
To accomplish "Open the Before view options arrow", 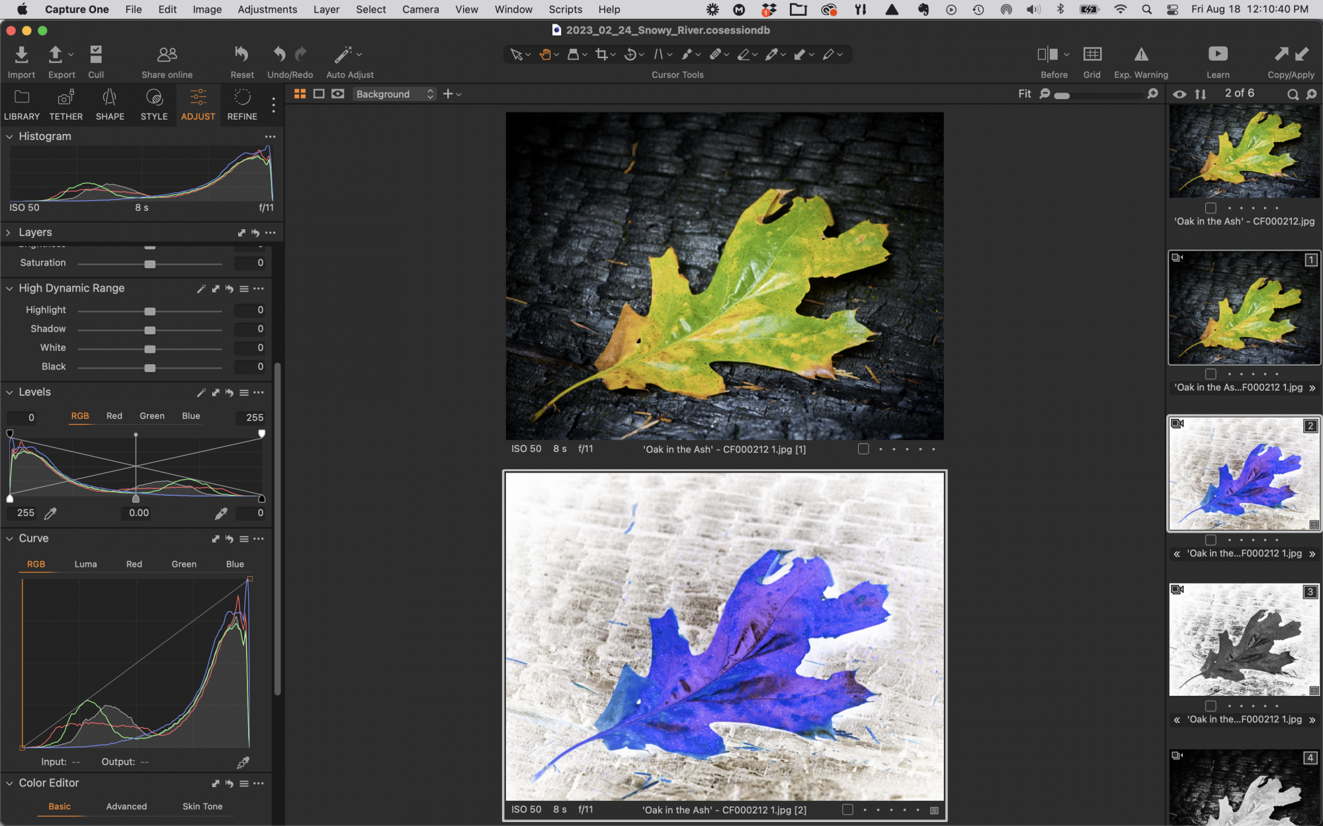I will pyautogui.click(x=1066, y=54).
